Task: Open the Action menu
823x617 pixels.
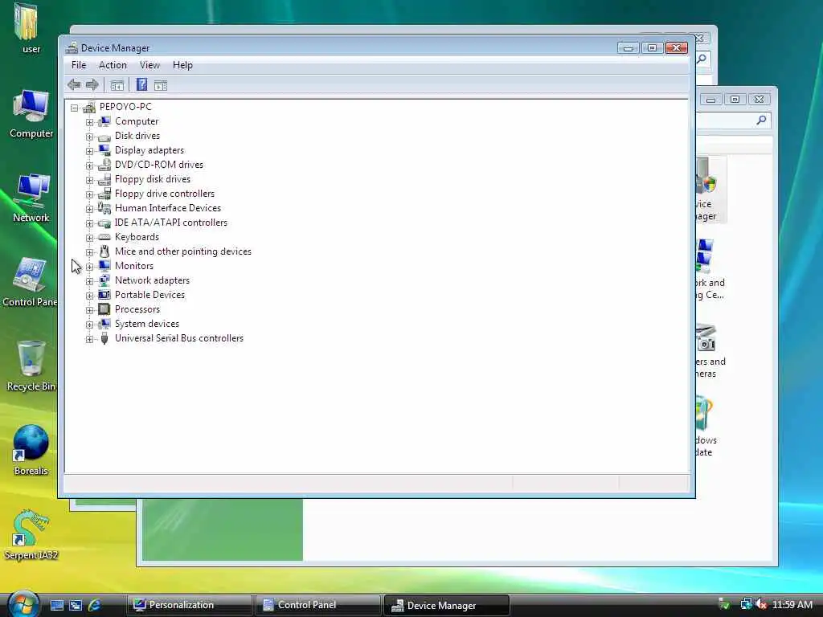Action: [x=113, y=65]
